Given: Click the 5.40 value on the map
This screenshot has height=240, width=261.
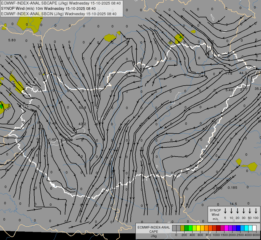Looking at the screenshot, I should tap(229, 90).
